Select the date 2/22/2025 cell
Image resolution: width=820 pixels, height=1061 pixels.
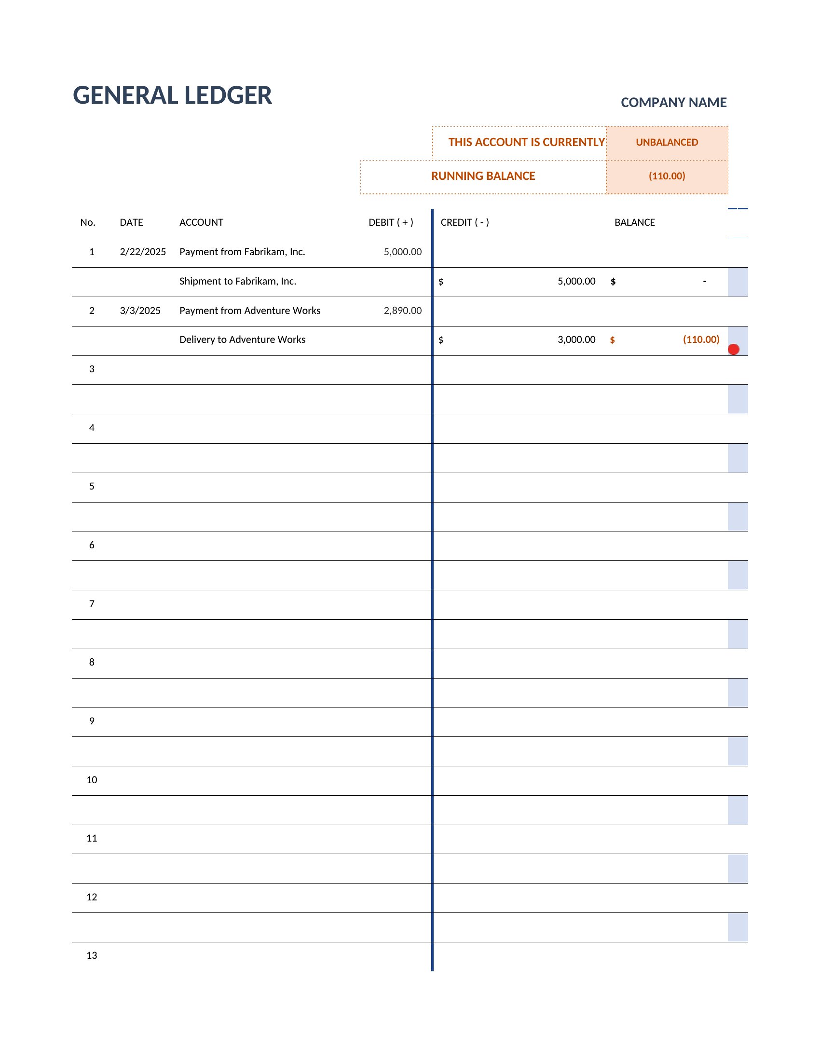coord(143,252)
